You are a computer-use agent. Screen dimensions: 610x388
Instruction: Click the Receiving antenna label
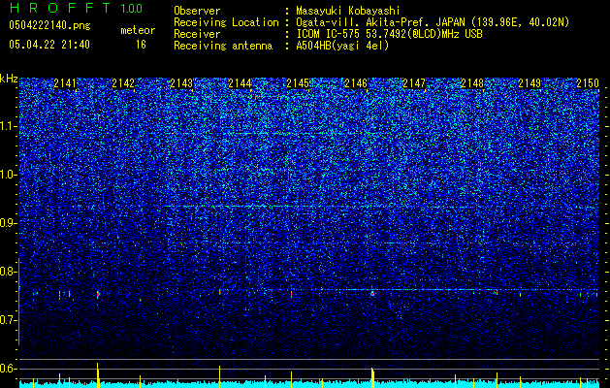[x=223, y=46]
